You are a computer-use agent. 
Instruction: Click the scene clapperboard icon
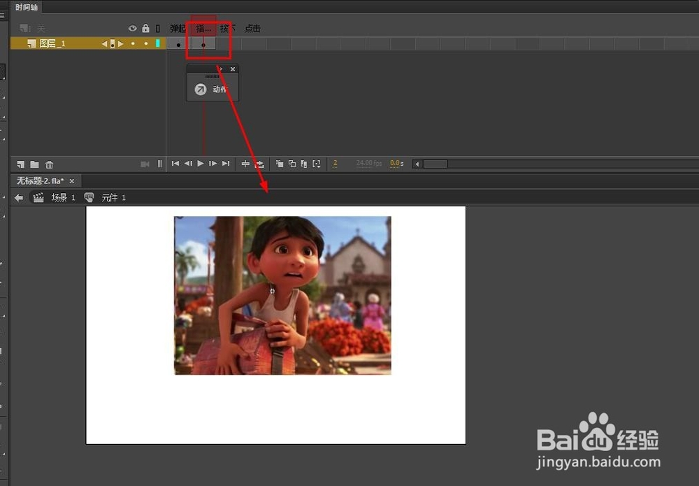(x=38, y=197)
